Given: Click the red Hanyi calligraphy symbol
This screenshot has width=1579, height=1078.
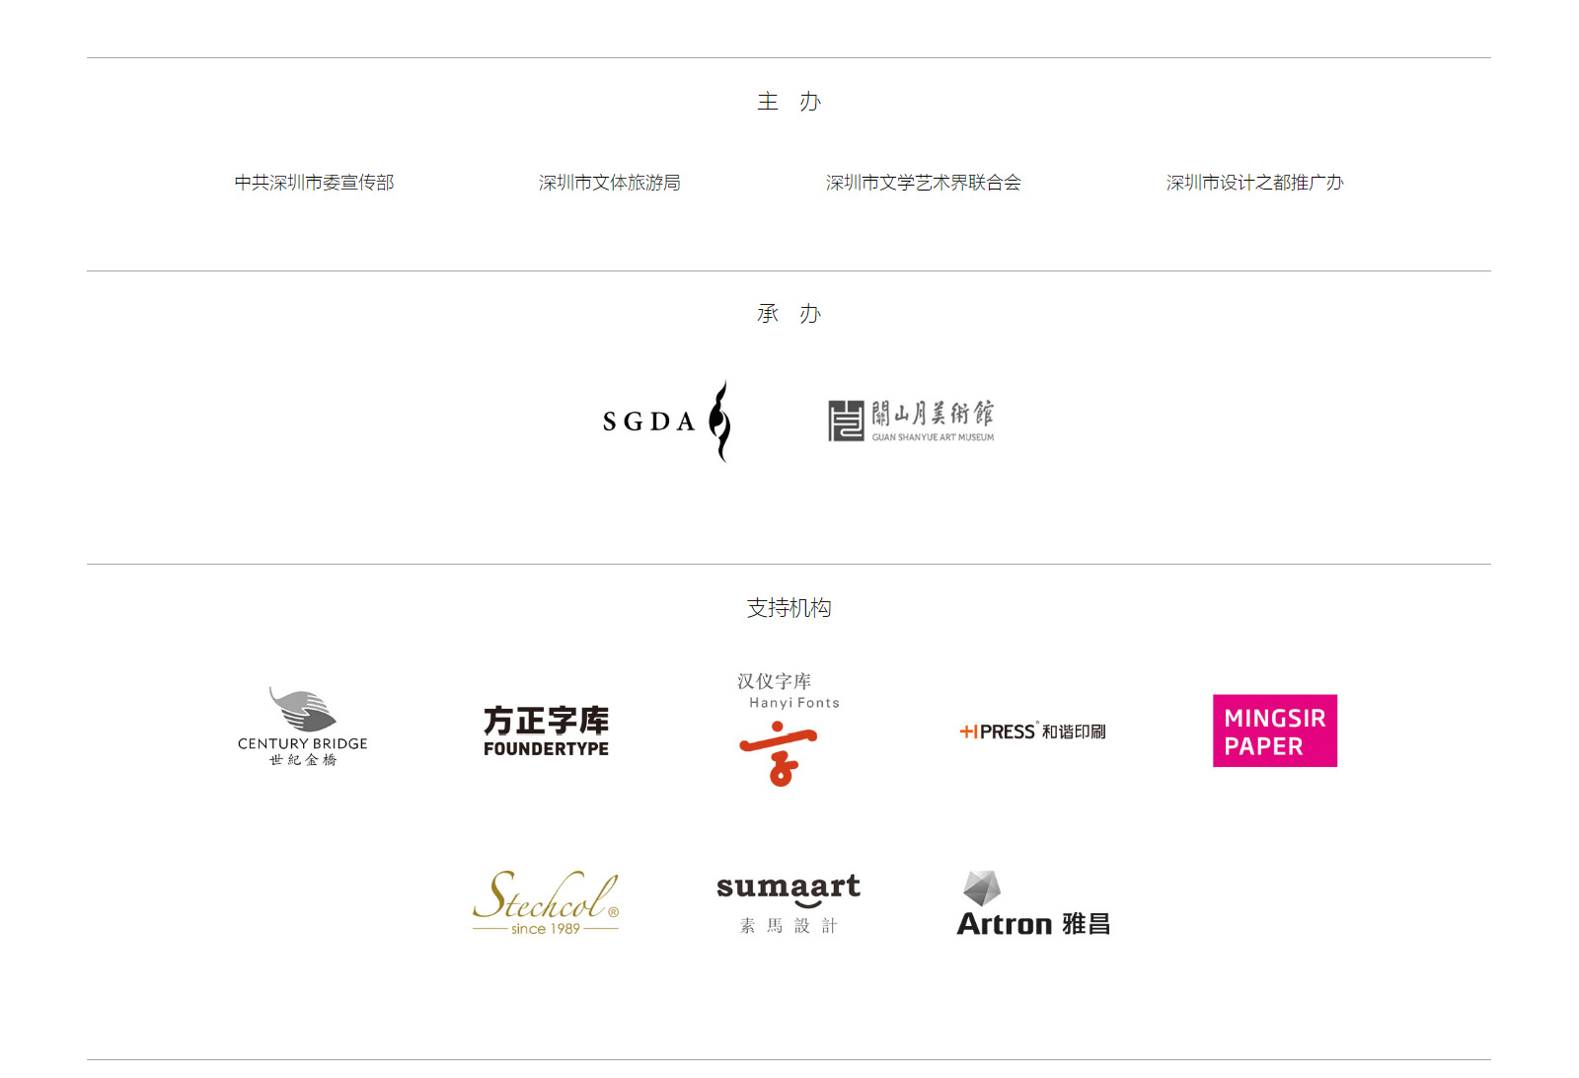Looking at the screenshot, I should [779, 753].
